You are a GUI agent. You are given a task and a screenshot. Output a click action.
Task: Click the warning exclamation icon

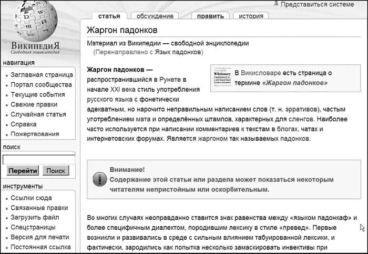pos(100,180)
